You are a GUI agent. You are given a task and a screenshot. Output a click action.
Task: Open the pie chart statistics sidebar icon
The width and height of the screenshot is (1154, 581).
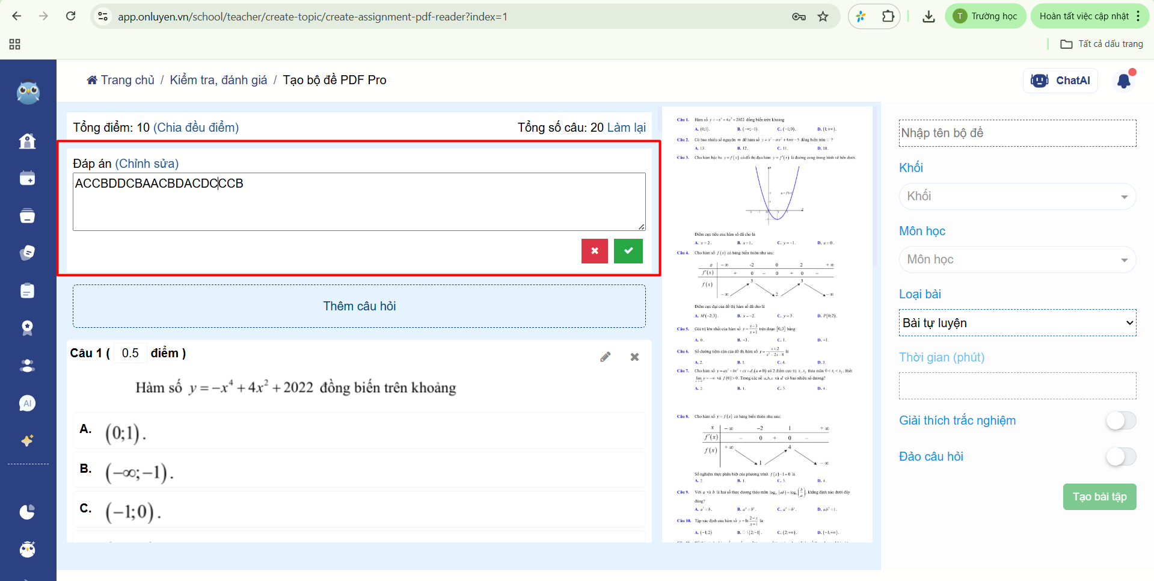click(x=27, y=512)
